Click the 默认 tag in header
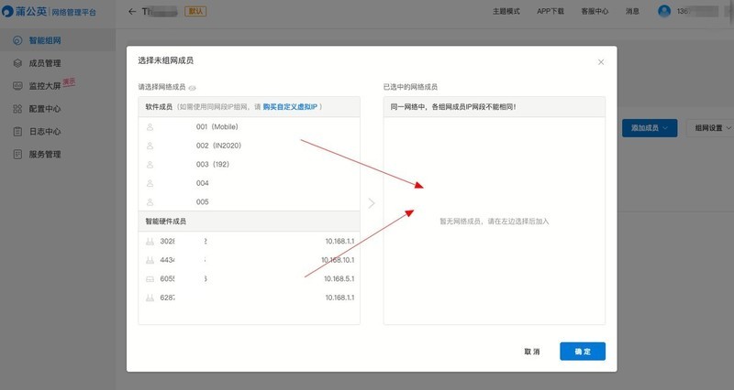 coord(195,11)
